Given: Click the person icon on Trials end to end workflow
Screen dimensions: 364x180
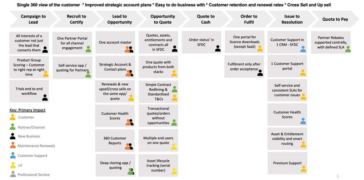Looking at the screenshot, I should (45, 97).
